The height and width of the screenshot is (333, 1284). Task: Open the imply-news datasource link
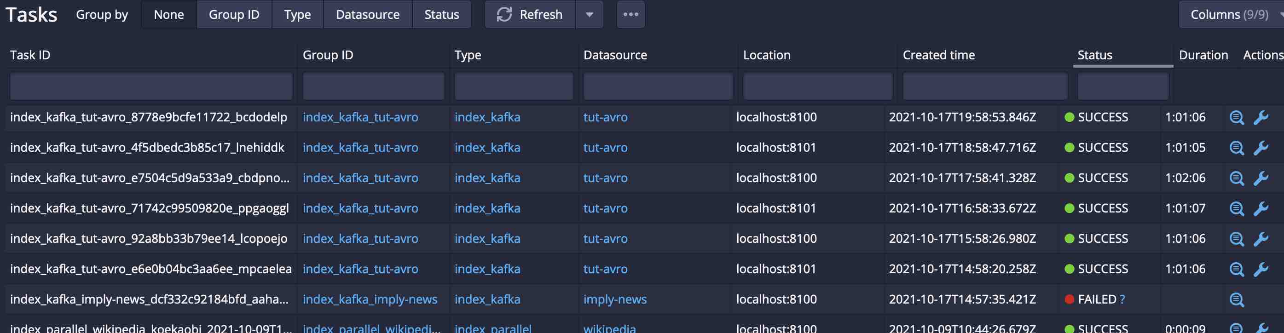pyautogui.click(x=614, y=299)
